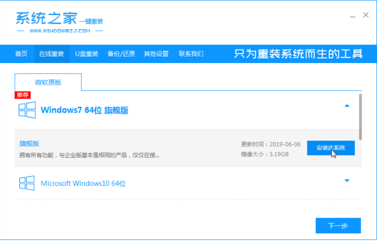Expand the Microsoft Windows10 64位 section

click(x=347, y=180)
